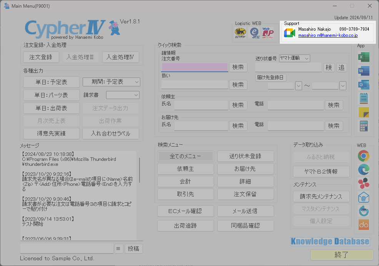The image size is (379, 266).
Task: Click the 届け先登録日 button
Action: pyautogui.click(x=271, y=78)
